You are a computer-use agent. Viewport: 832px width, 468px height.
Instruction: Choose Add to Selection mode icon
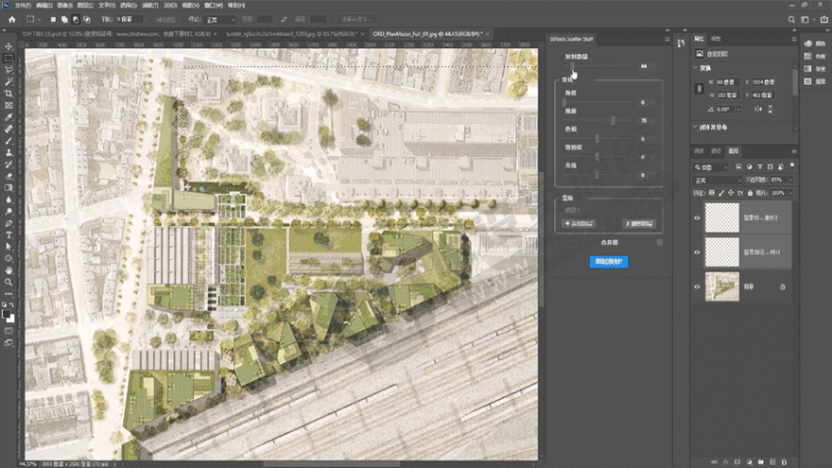coord(64,19)
